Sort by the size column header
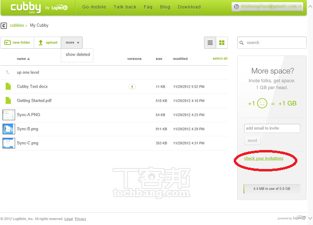This screenshot has width=313, height=225. pos(159,58)
